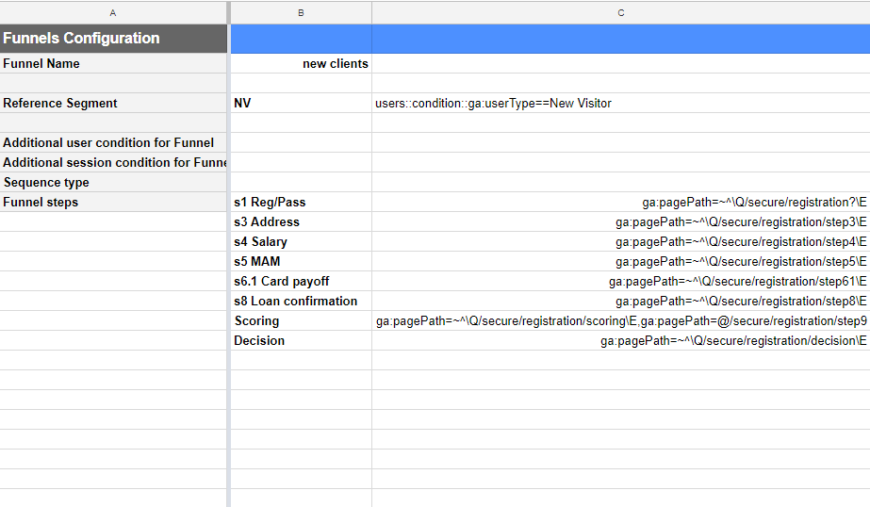The width and height of the screenshot is (870, 507).
Task: Select the 's6.1 Card payoff' step cell
Action: coord(301,281)
